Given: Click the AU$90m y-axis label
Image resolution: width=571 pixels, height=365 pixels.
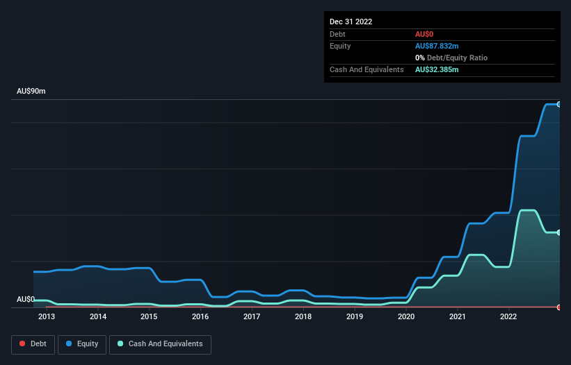Looking at the screenshot, I should 31,91.
